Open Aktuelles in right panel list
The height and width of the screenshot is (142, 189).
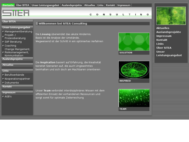click(163, 28)
